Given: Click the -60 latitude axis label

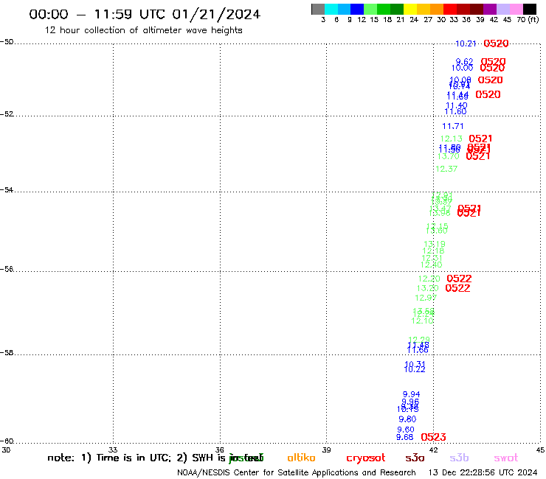Looking at the screenshot, I should click(7, 441).
